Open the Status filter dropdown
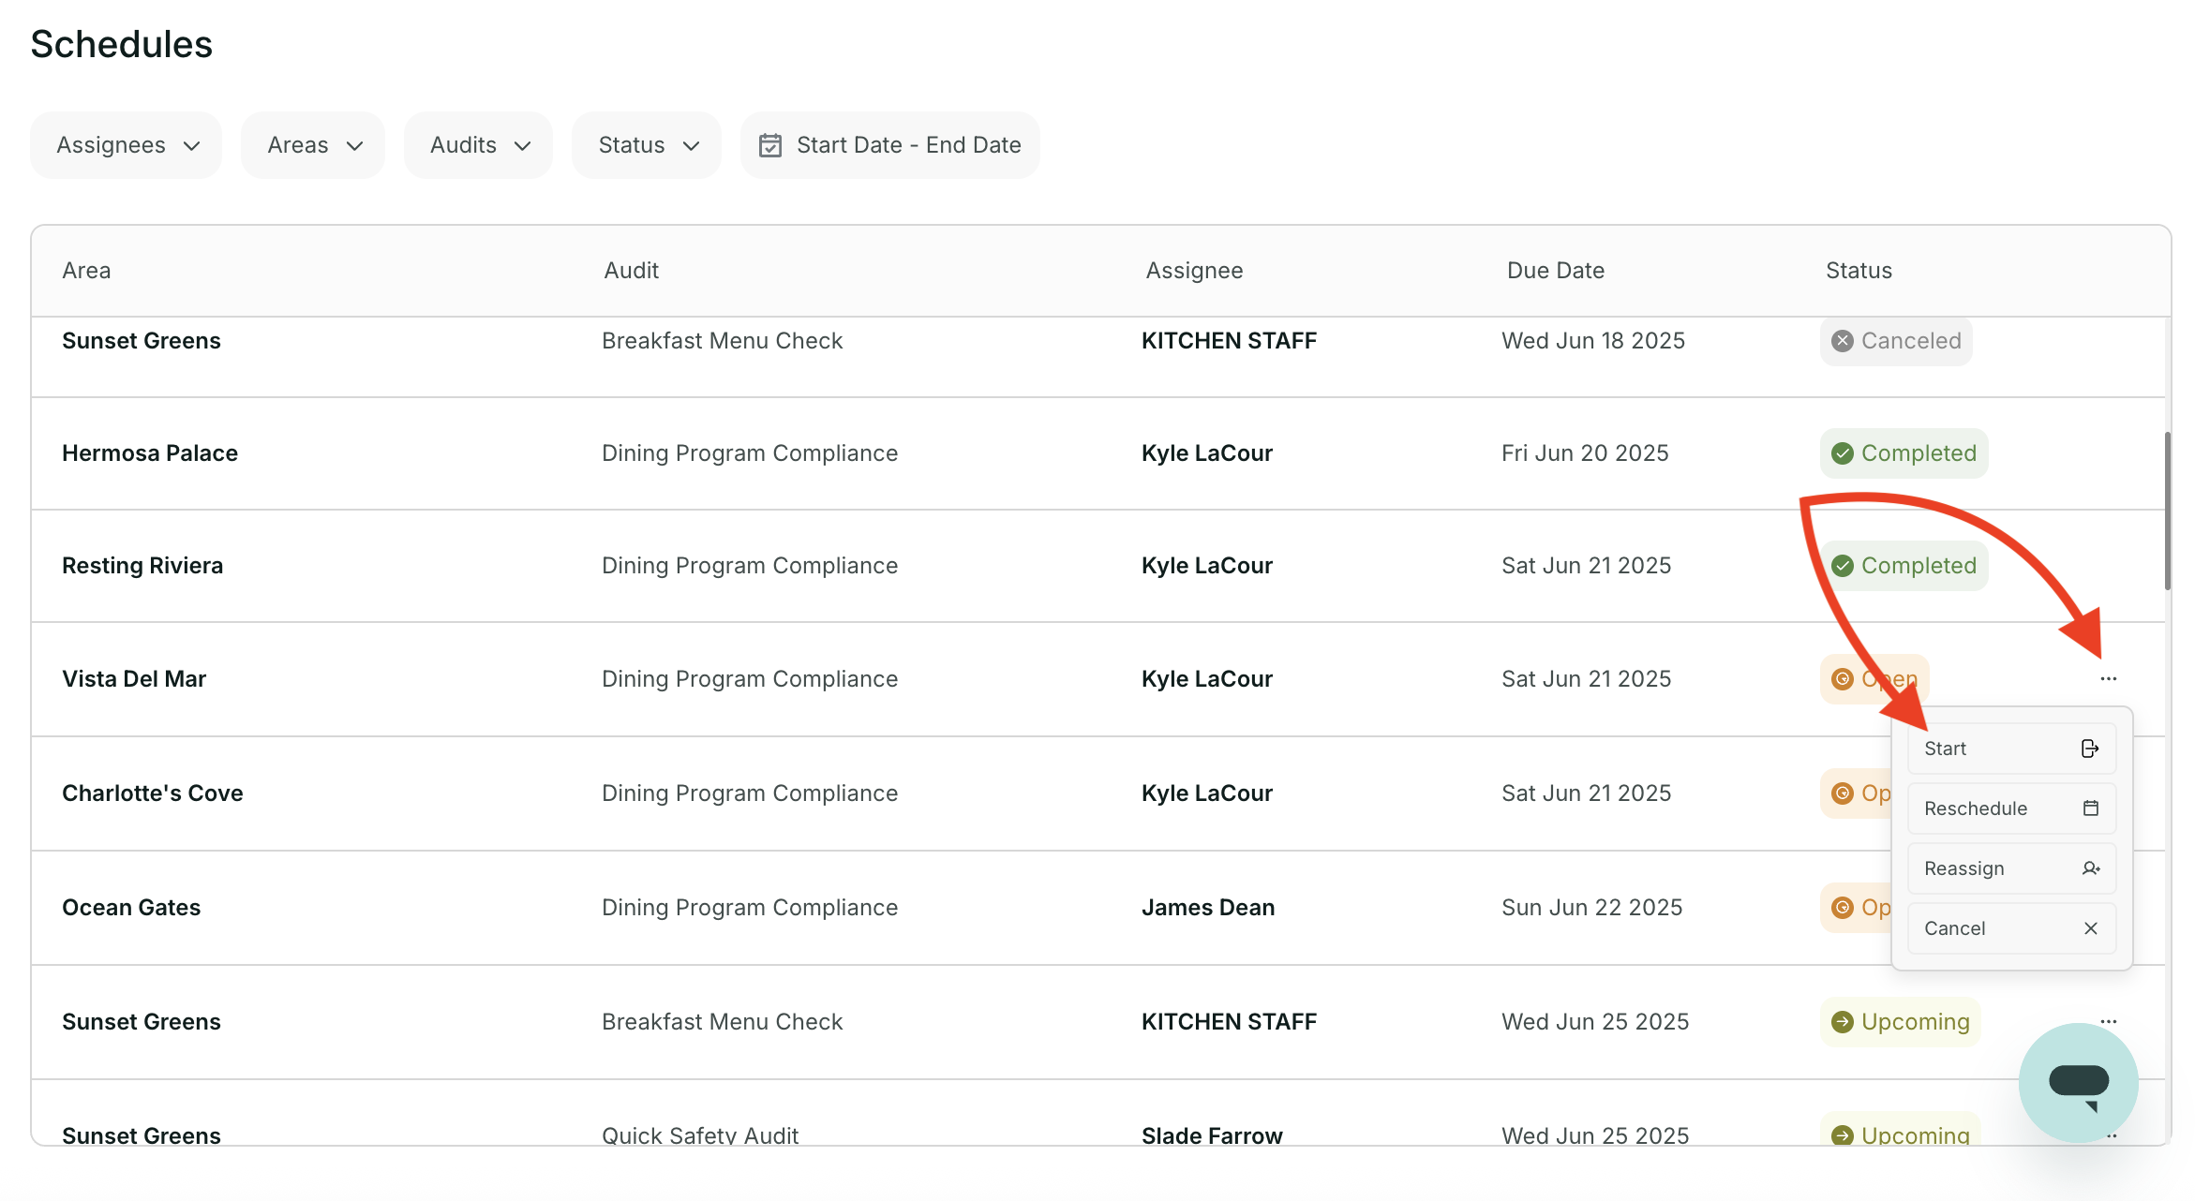This screenshot has width=2195, height=1201. pyautogui.click(x=647, y=145)
